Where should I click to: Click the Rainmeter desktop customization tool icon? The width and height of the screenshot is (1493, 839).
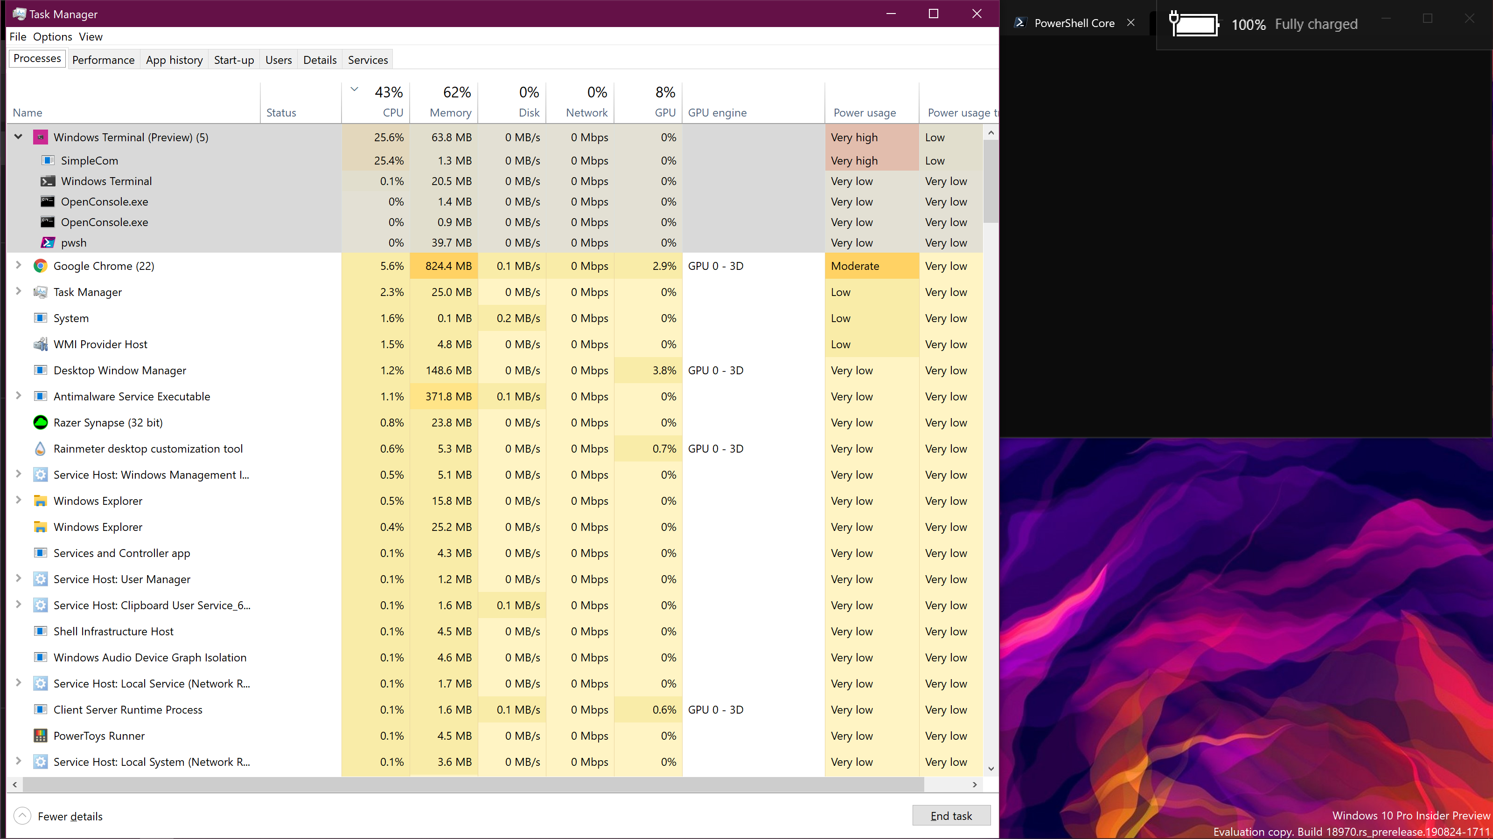click(41, 449)
